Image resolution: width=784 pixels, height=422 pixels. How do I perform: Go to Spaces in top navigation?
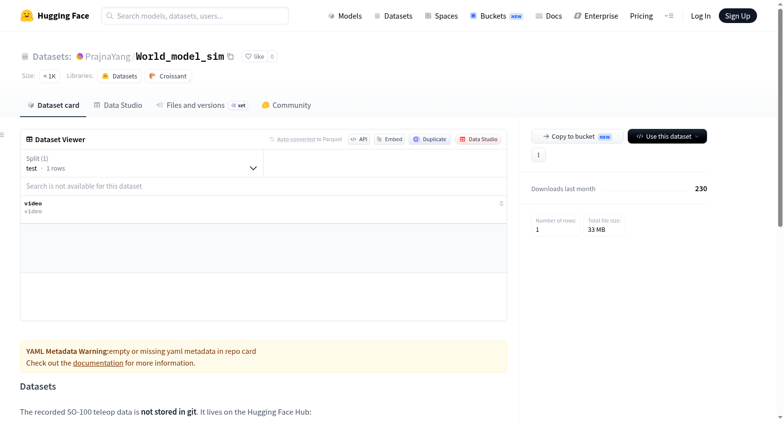point(441,16)
